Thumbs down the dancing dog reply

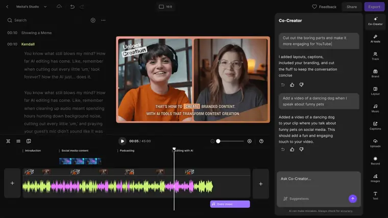click(301, 149)
